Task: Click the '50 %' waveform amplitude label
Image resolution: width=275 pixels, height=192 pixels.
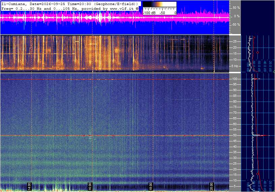Action: pos(236,8)
